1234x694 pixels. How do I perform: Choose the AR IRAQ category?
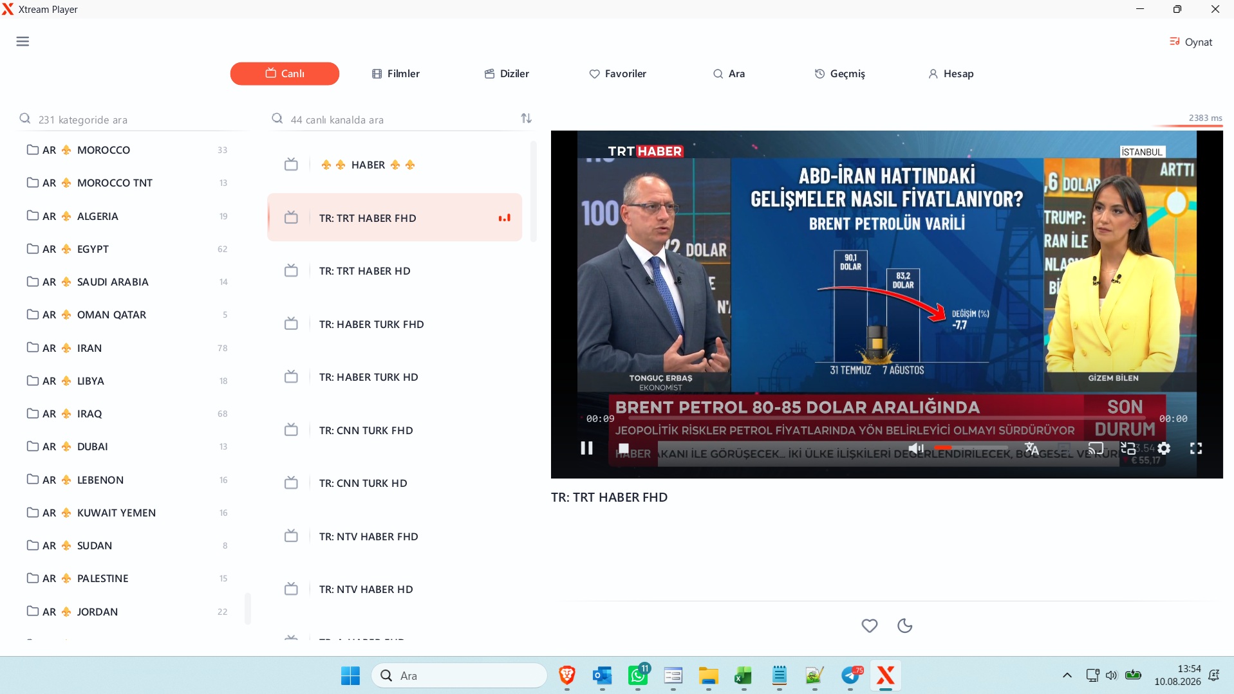[x=127, y=414]
